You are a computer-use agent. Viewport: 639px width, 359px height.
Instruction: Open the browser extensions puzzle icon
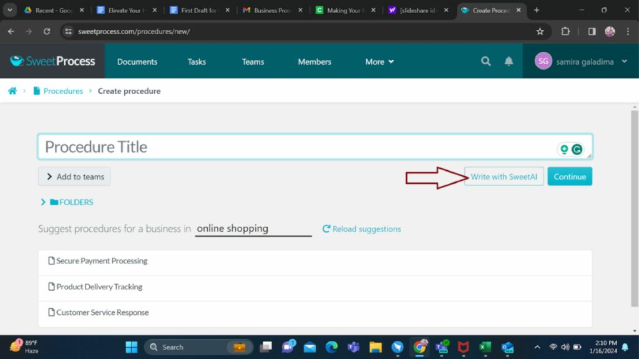[x=565, y=31]
